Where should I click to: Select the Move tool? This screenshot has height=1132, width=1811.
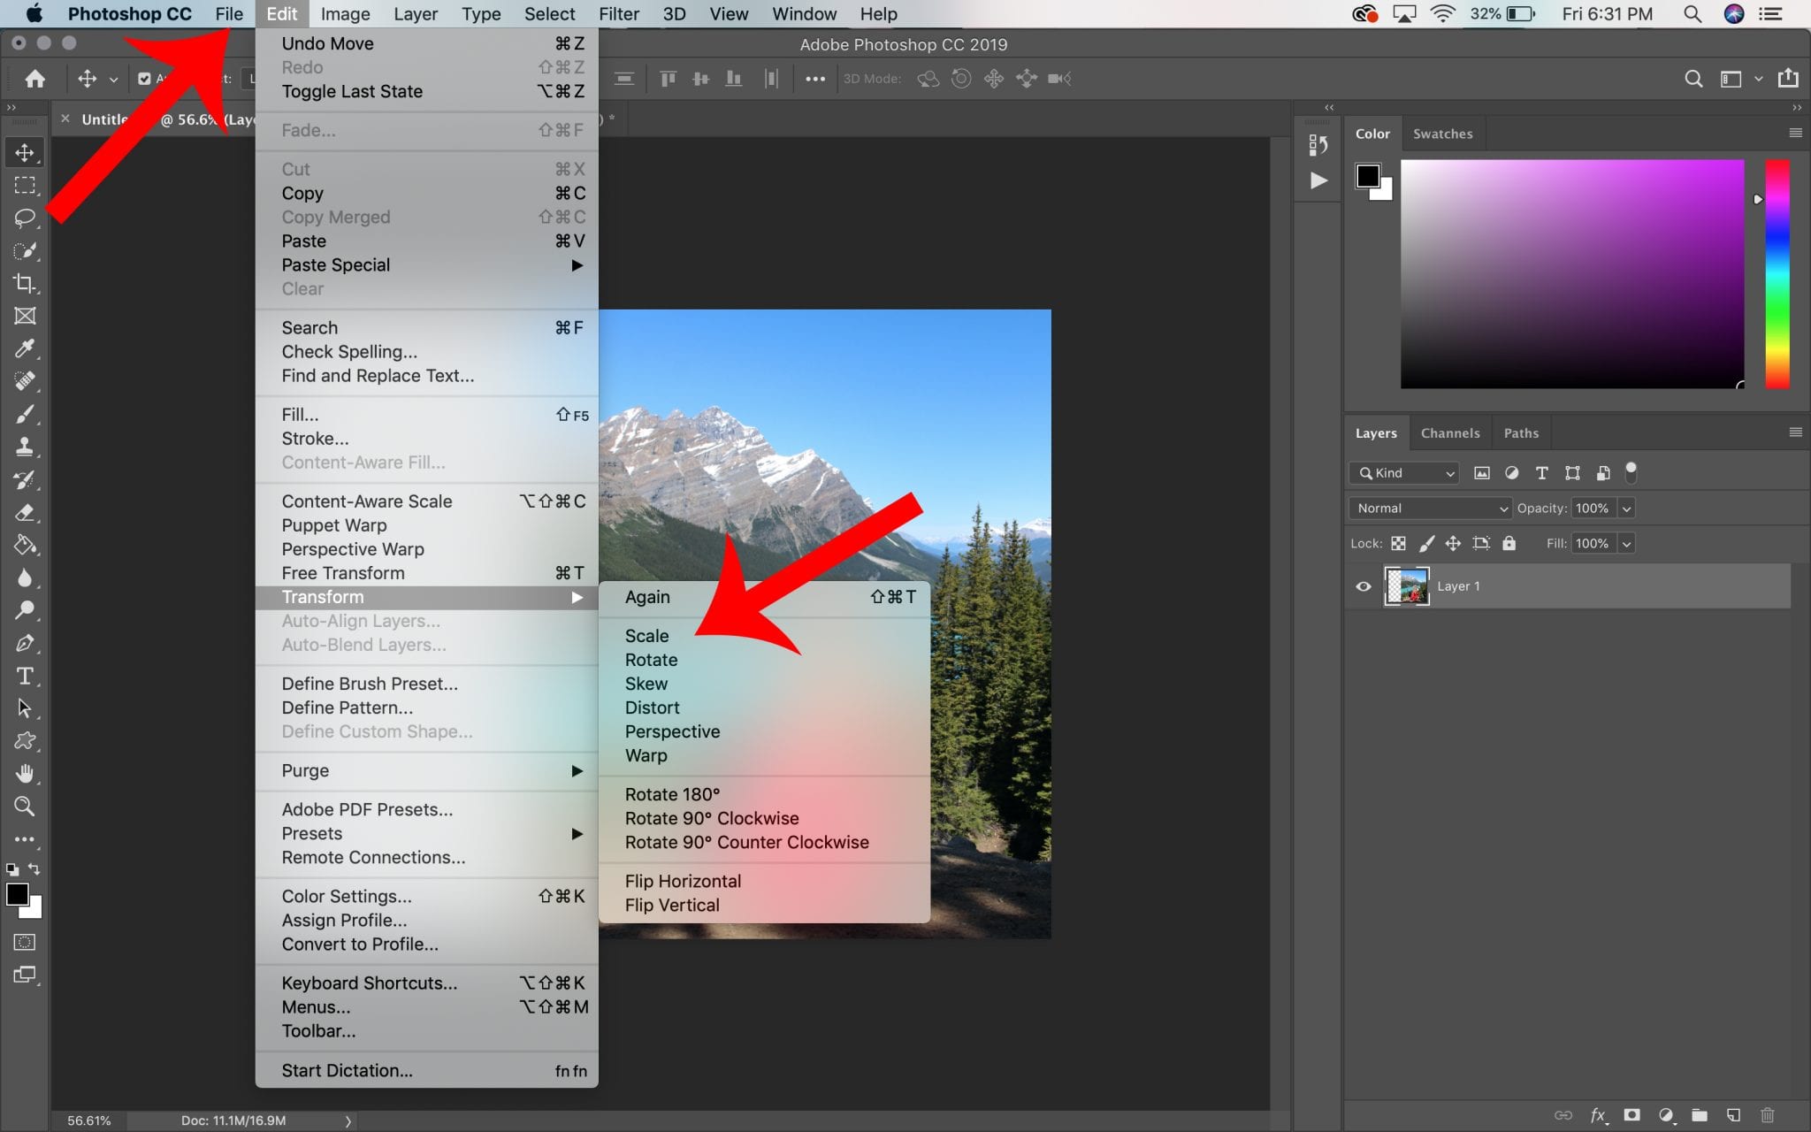[x=24, y=151]
